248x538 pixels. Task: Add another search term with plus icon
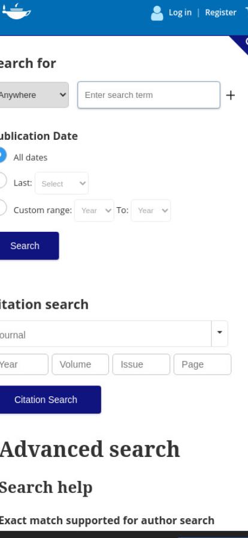[x=231, y=95]
